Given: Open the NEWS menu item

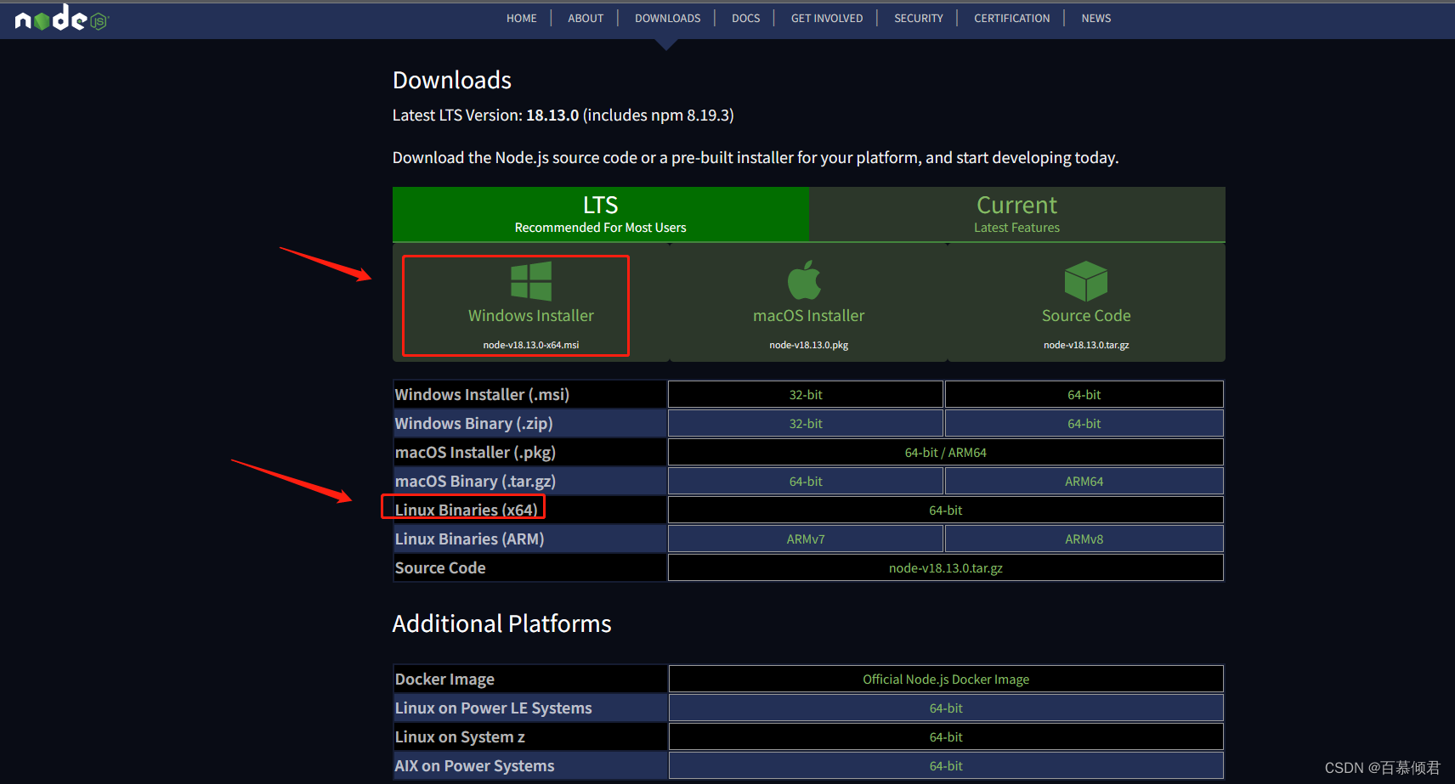Looking at the screenshot, I should coord(1096,18).
